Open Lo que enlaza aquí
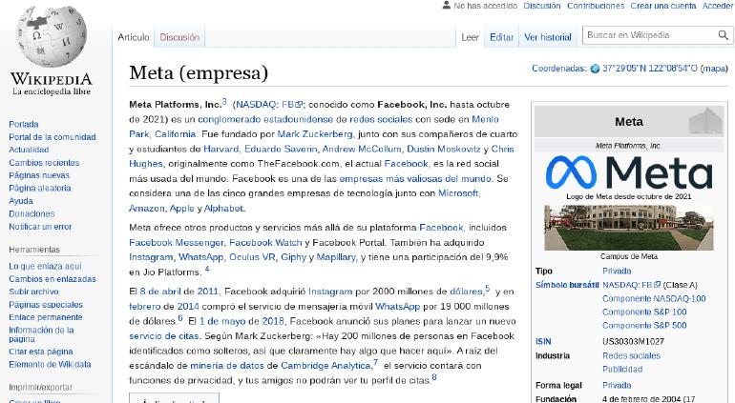 45,267
